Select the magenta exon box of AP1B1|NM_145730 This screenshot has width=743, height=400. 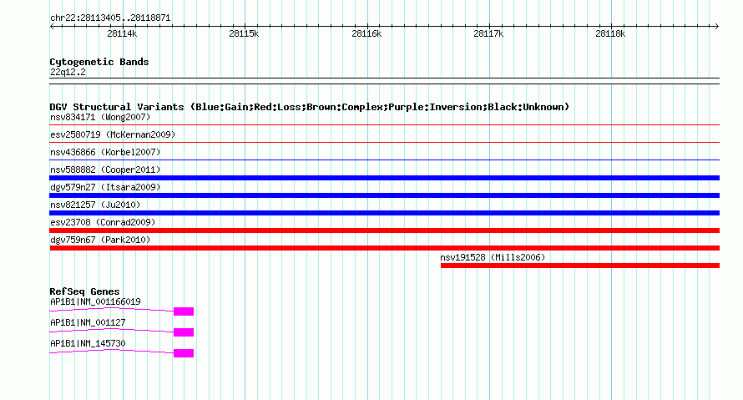point(184,353)
